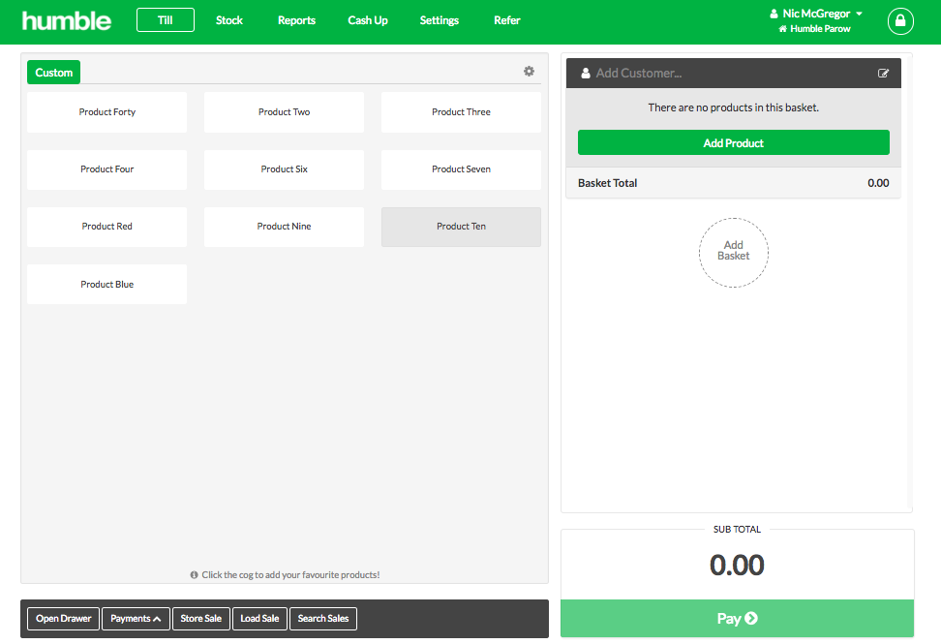Open favourite products settings cog

(x=529, y=72)
